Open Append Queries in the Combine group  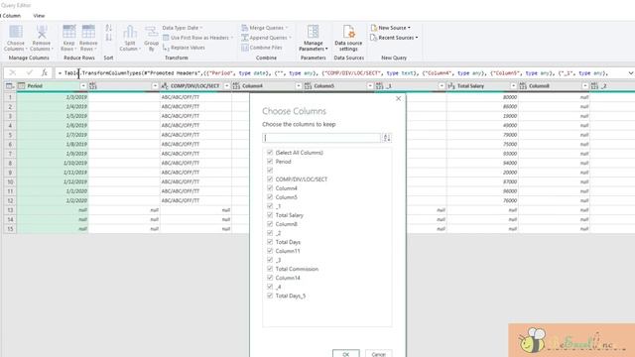pyautogui.click(x=266, y=38)
